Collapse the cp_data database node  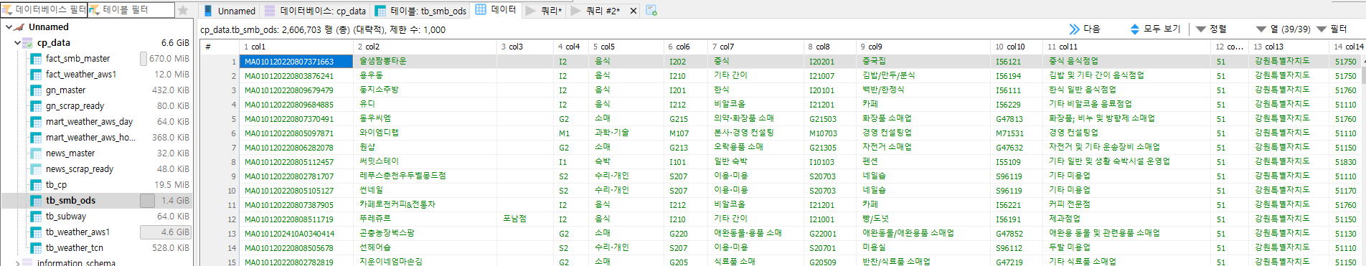17,43
